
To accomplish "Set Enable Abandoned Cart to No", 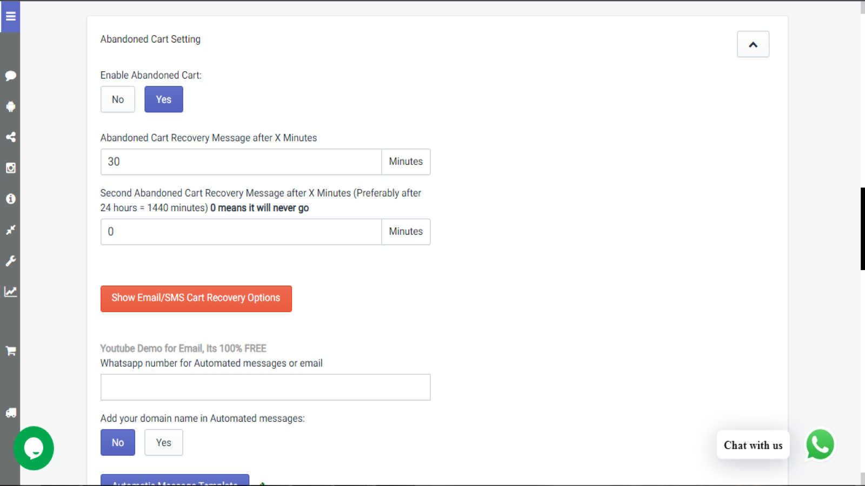I will (x=118, y=99).
